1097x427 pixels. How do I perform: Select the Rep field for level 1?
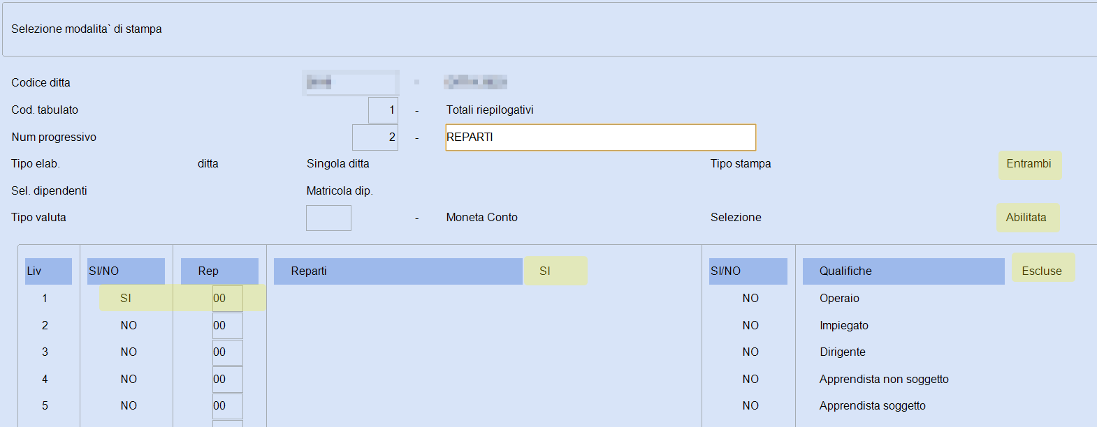pos(228,298)
